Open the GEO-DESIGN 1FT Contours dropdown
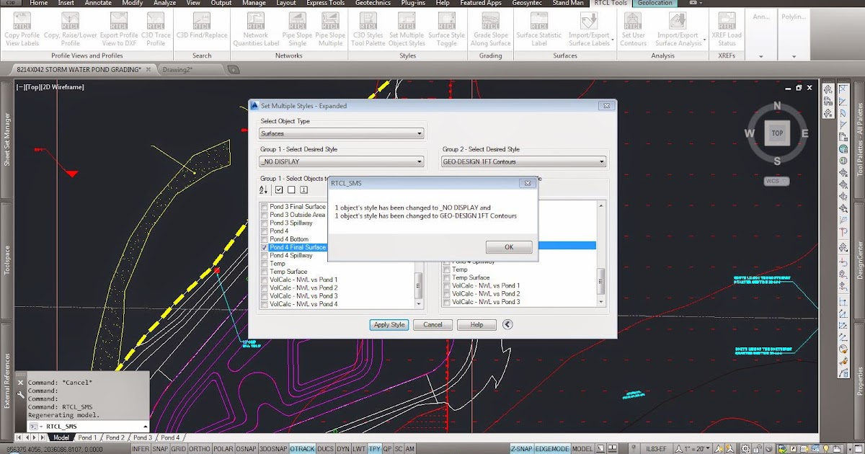865x454 pixels. tap(601, 161)
